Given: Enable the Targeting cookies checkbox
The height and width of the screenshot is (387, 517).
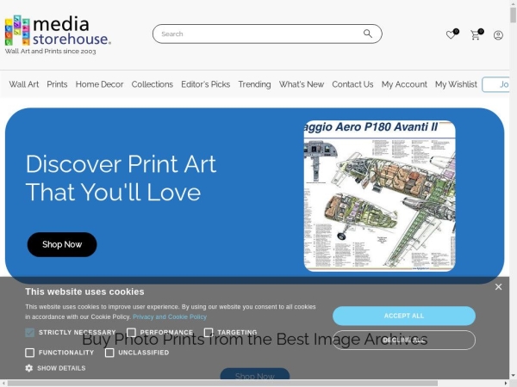Looking at the screenshot, I should (209, 332).
